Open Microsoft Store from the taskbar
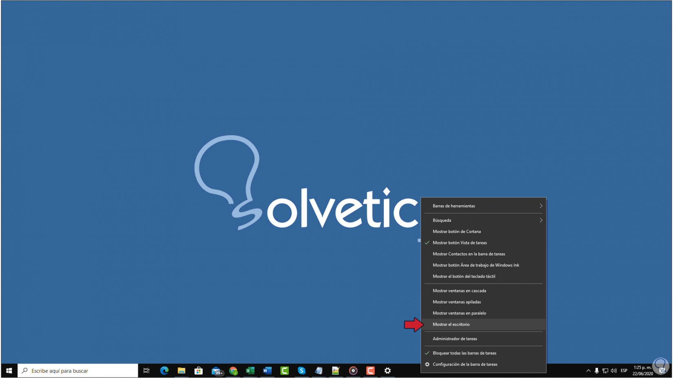This screenshot has width=673, height=378. click(x=199, y=371)
